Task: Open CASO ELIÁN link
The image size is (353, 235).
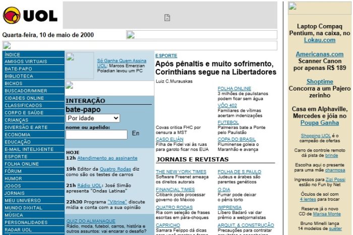Action: pyautogui.click(x=169, y=139)
